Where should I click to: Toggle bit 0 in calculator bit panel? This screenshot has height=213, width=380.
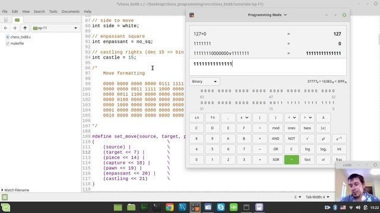click(334, 103)
